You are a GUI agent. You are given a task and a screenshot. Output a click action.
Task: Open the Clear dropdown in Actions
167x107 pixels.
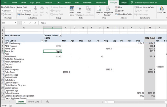pos(120,7)
